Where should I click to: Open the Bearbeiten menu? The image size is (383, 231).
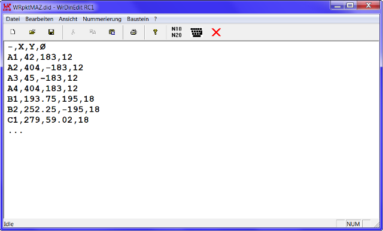tap(39, 19)
